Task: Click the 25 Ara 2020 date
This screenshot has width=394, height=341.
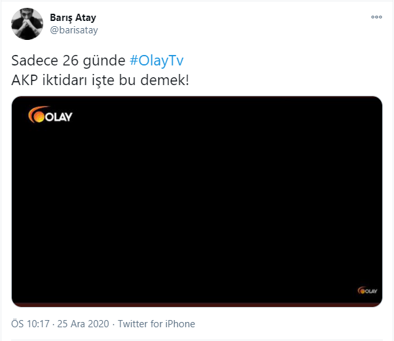Action: click(x=83, y=324)
